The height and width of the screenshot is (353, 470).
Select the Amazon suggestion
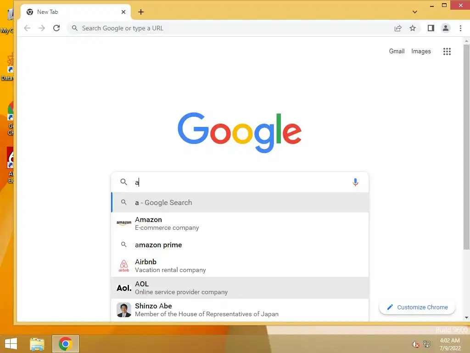coord(240,223)
